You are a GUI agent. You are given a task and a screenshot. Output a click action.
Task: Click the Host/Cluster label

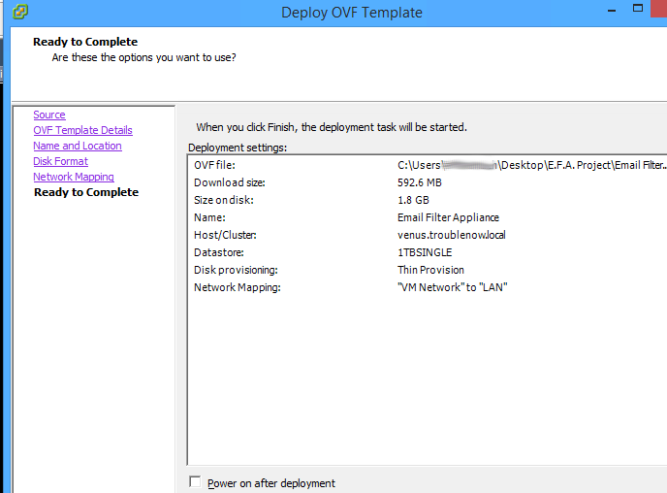[x=225, y=235]
